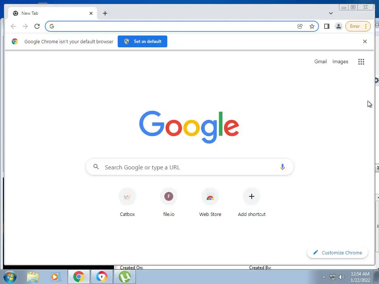Open the Windows Start menu
Viewport: 379px width, 284px height.
coord(10,277)
